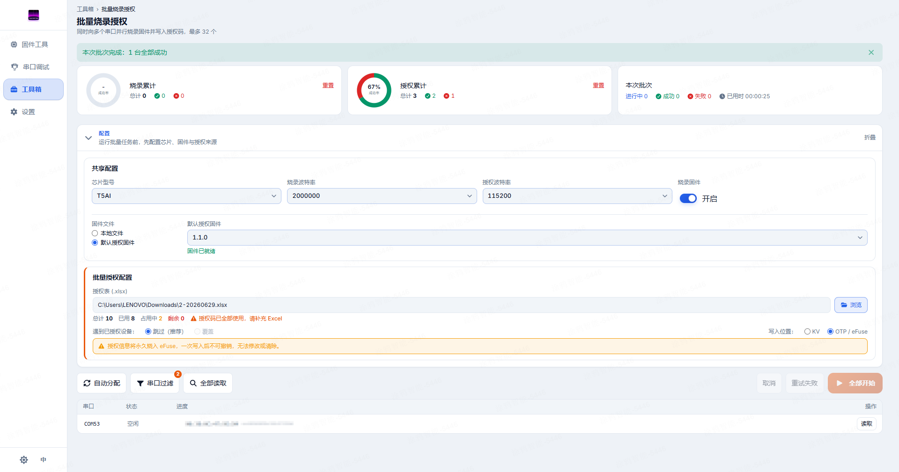Open the 串口过滤 filter button
Screen dimensions: 899x472
[155, 383]
